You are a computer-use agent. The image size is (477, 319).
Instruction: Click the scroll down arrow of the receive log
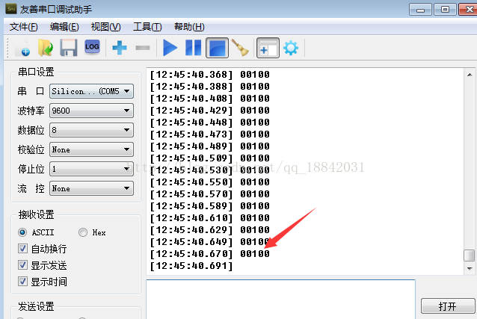pyautogui.click(x=470, y=268)
